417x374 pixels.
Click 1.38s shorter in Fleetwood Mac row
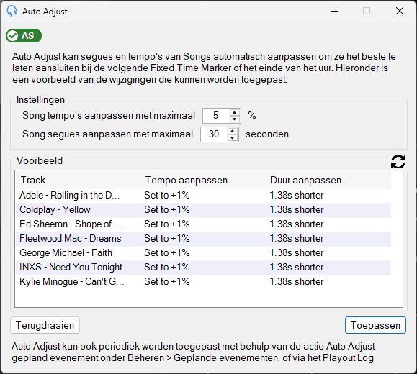tap(297, 239)
